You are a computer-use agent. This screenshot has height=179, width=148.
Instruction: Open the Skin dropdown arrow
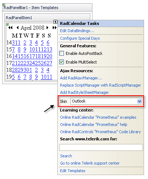pos(139,101)
